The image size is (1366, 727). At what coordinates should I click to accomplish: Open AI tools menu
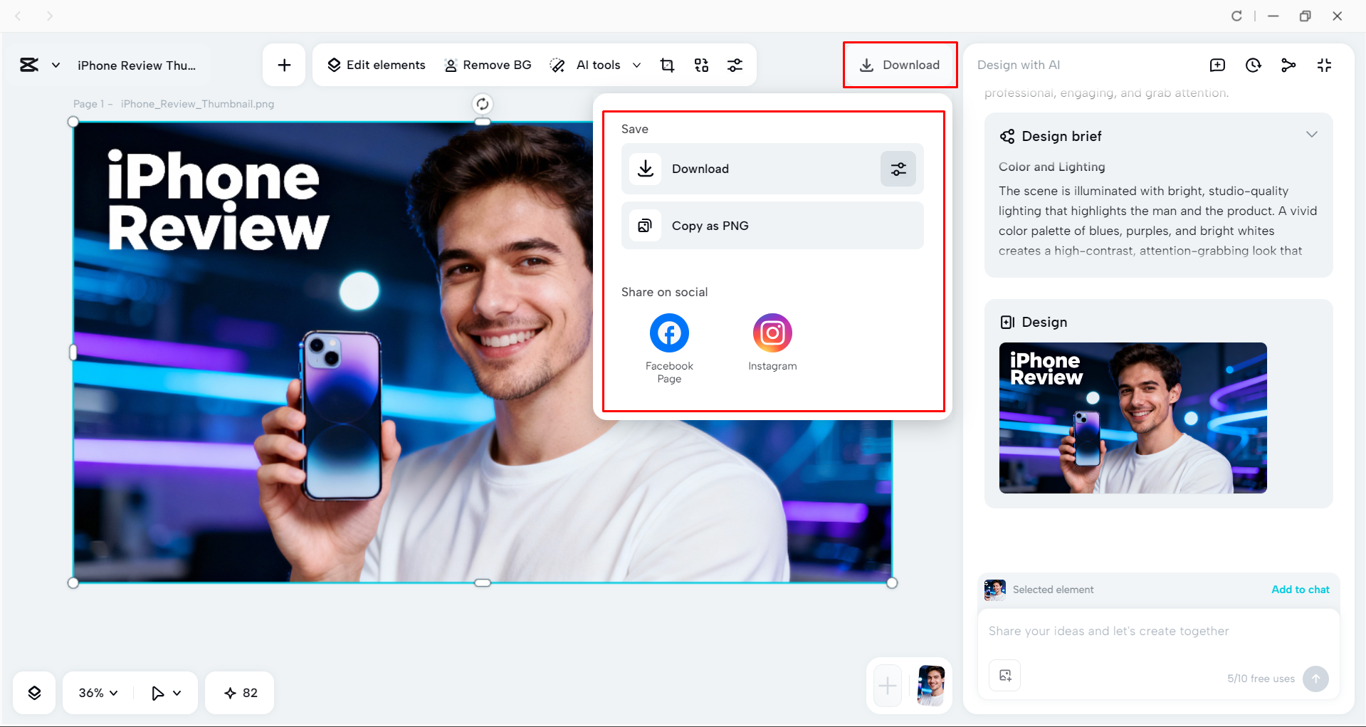coord(585,66)
